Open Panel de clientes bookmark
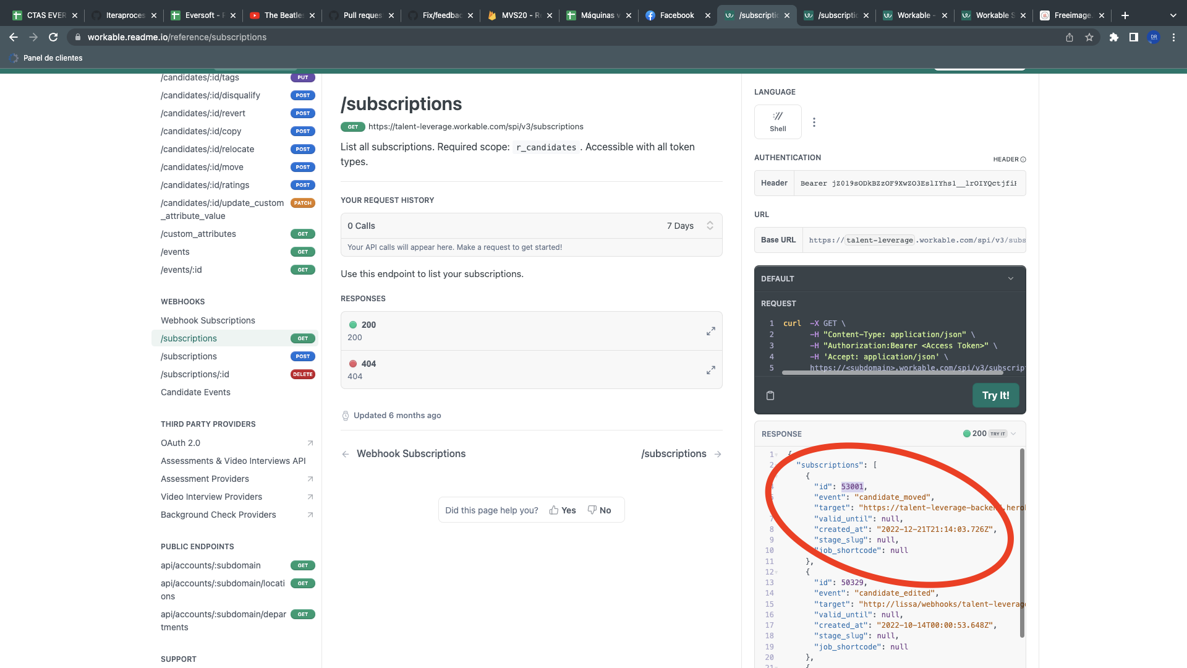The height and width of the screenshot is (668, 1187). click(46, 58)
